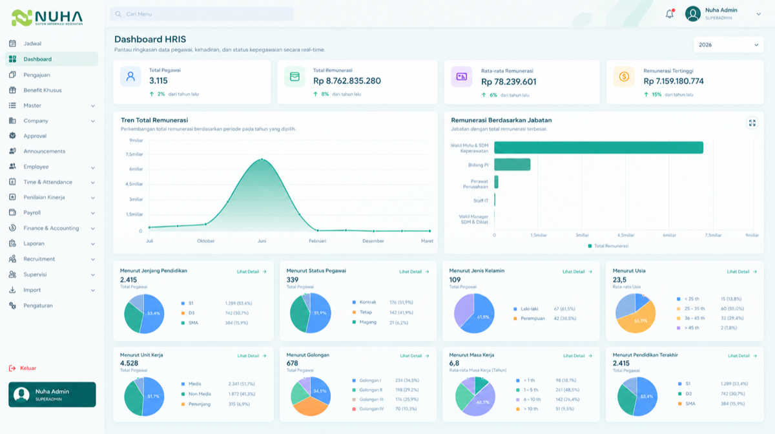Click the Pengaturan gear icon

pyautogui.click(x=12, y=305)
